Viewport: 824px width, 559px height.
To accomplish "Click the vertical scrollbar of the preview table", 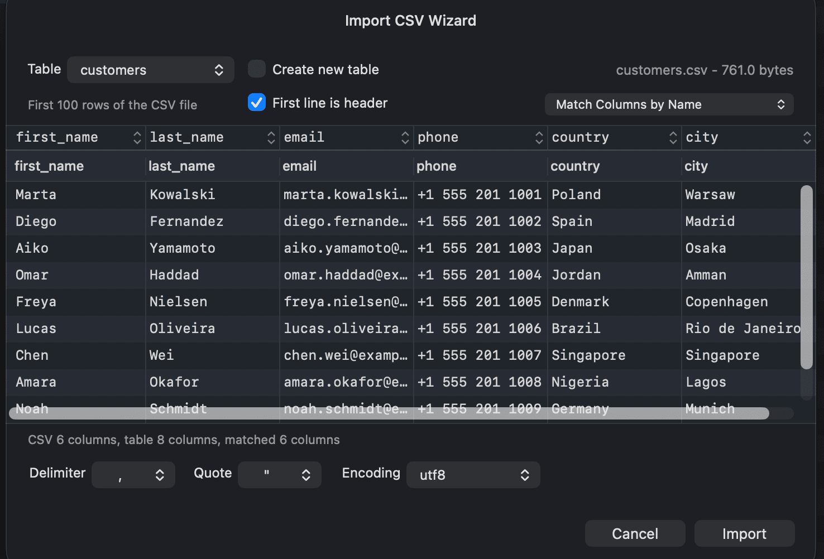I will point(806,277).
